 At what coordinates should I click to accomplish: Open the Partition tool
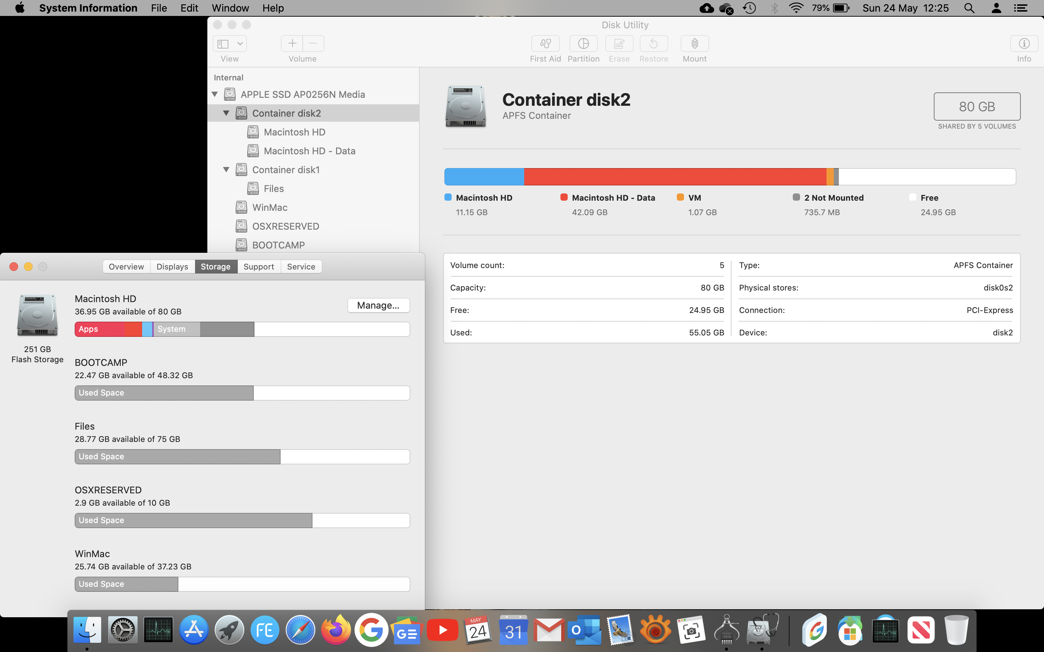pos(583,43)
